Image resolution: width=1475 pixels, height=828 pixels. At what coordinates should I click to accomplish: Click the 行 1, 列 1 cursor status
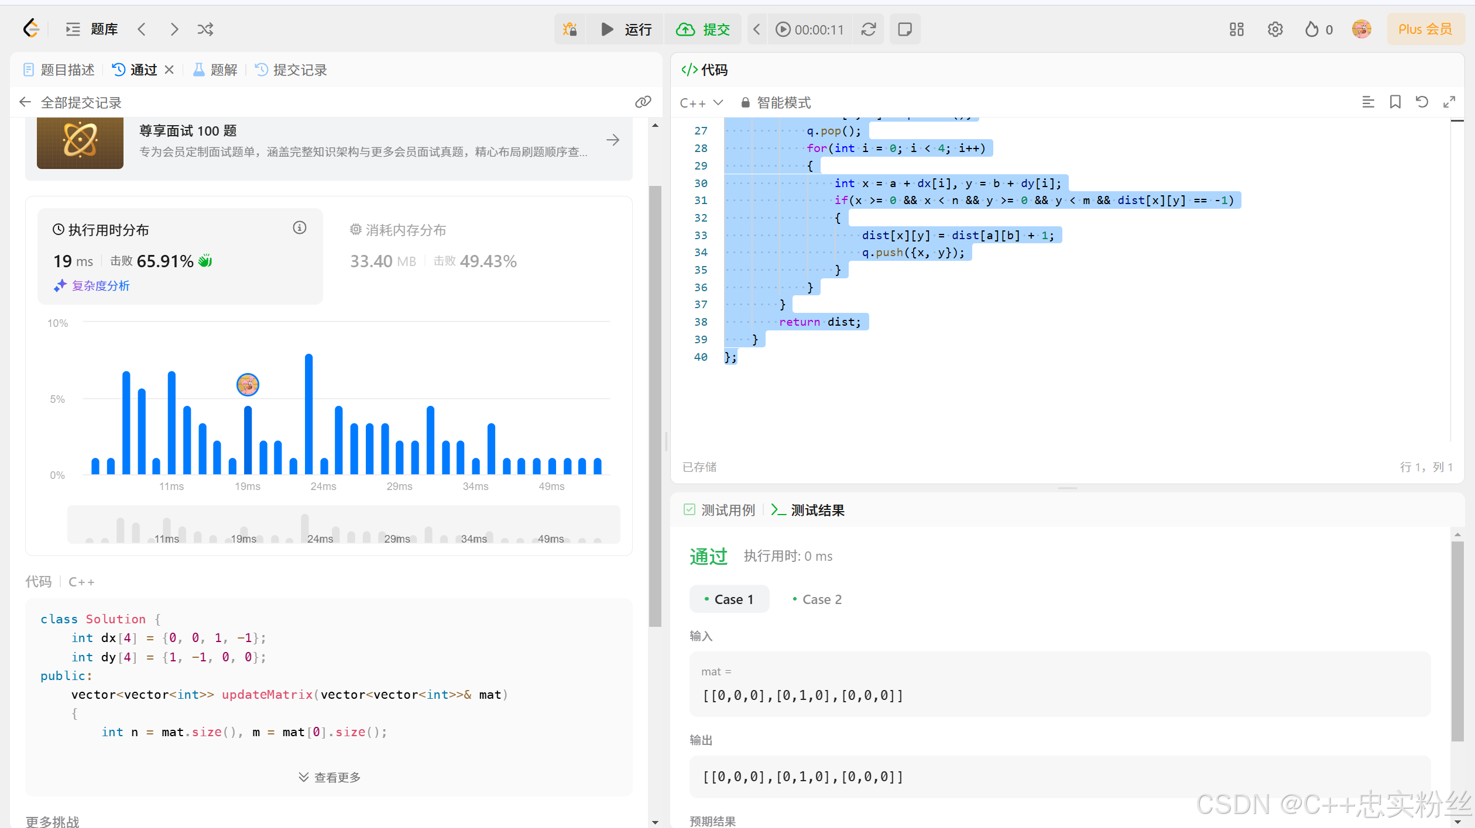pos(1426,467)
